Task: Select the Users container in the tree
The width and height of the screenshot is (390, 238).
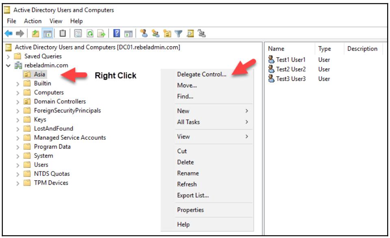Action: (41, 165)
